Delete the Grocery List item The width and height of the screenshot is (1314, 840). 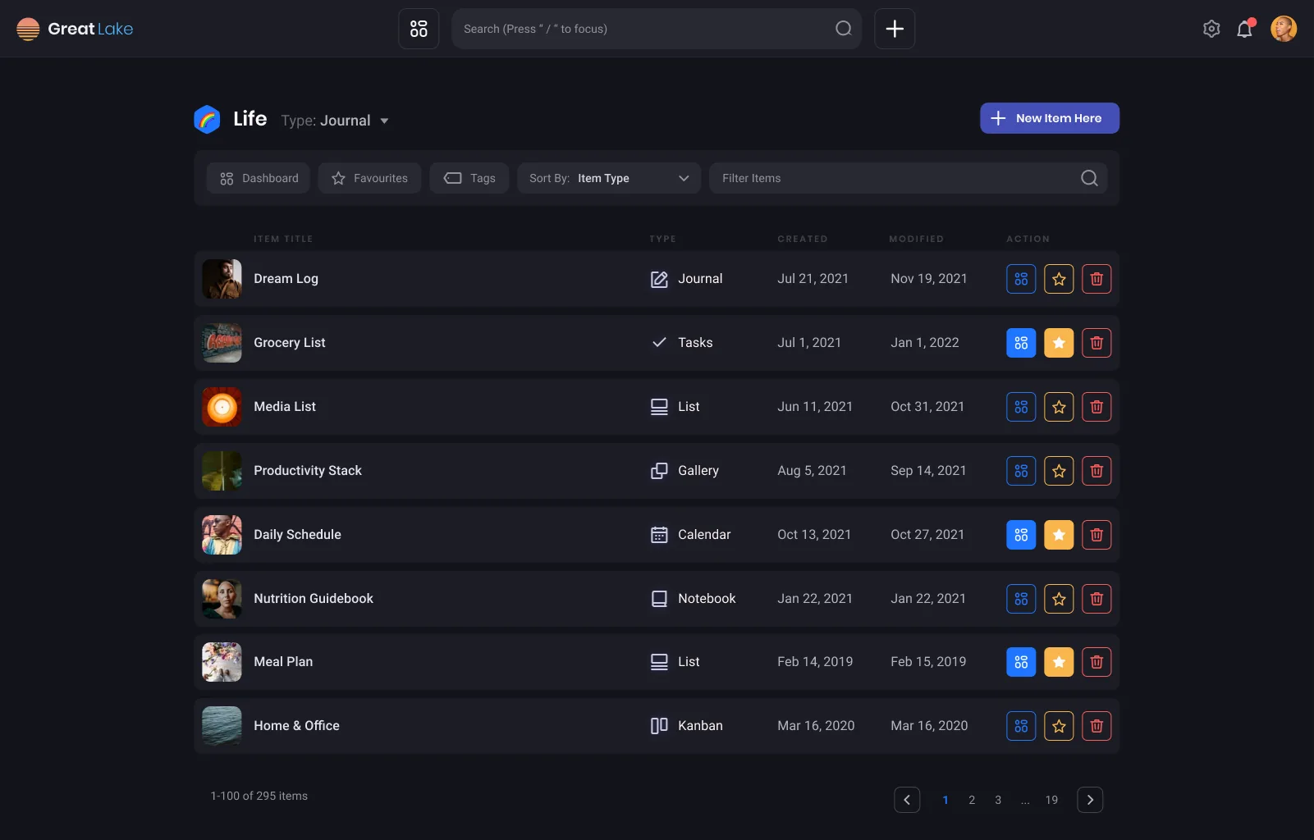click(1097, 343)
